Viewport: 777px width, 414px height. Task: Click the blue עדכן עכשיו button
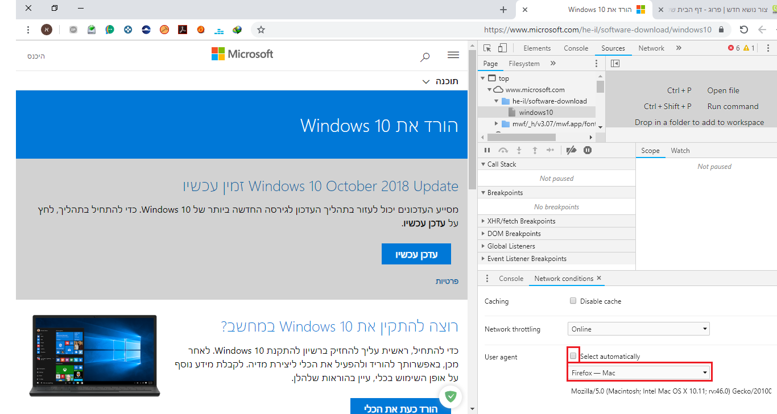click(416, 254)
